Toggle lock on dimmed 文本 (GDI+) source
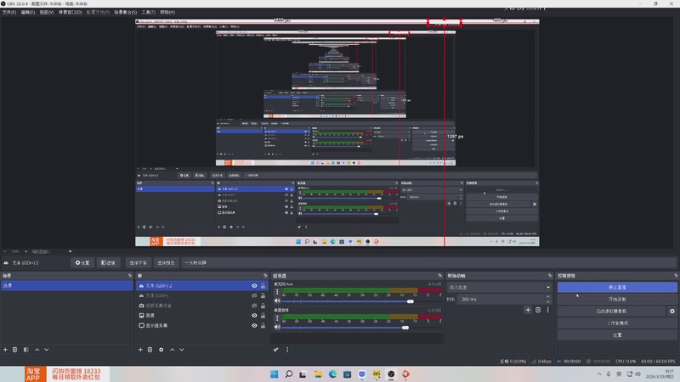The image size is (680, 382). 263,295
